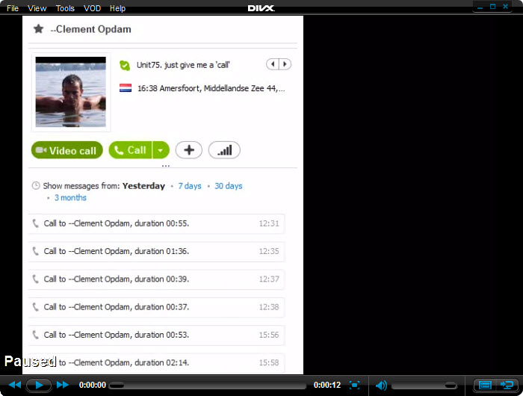Mute audio with the speaker icon

coord(381,386)
